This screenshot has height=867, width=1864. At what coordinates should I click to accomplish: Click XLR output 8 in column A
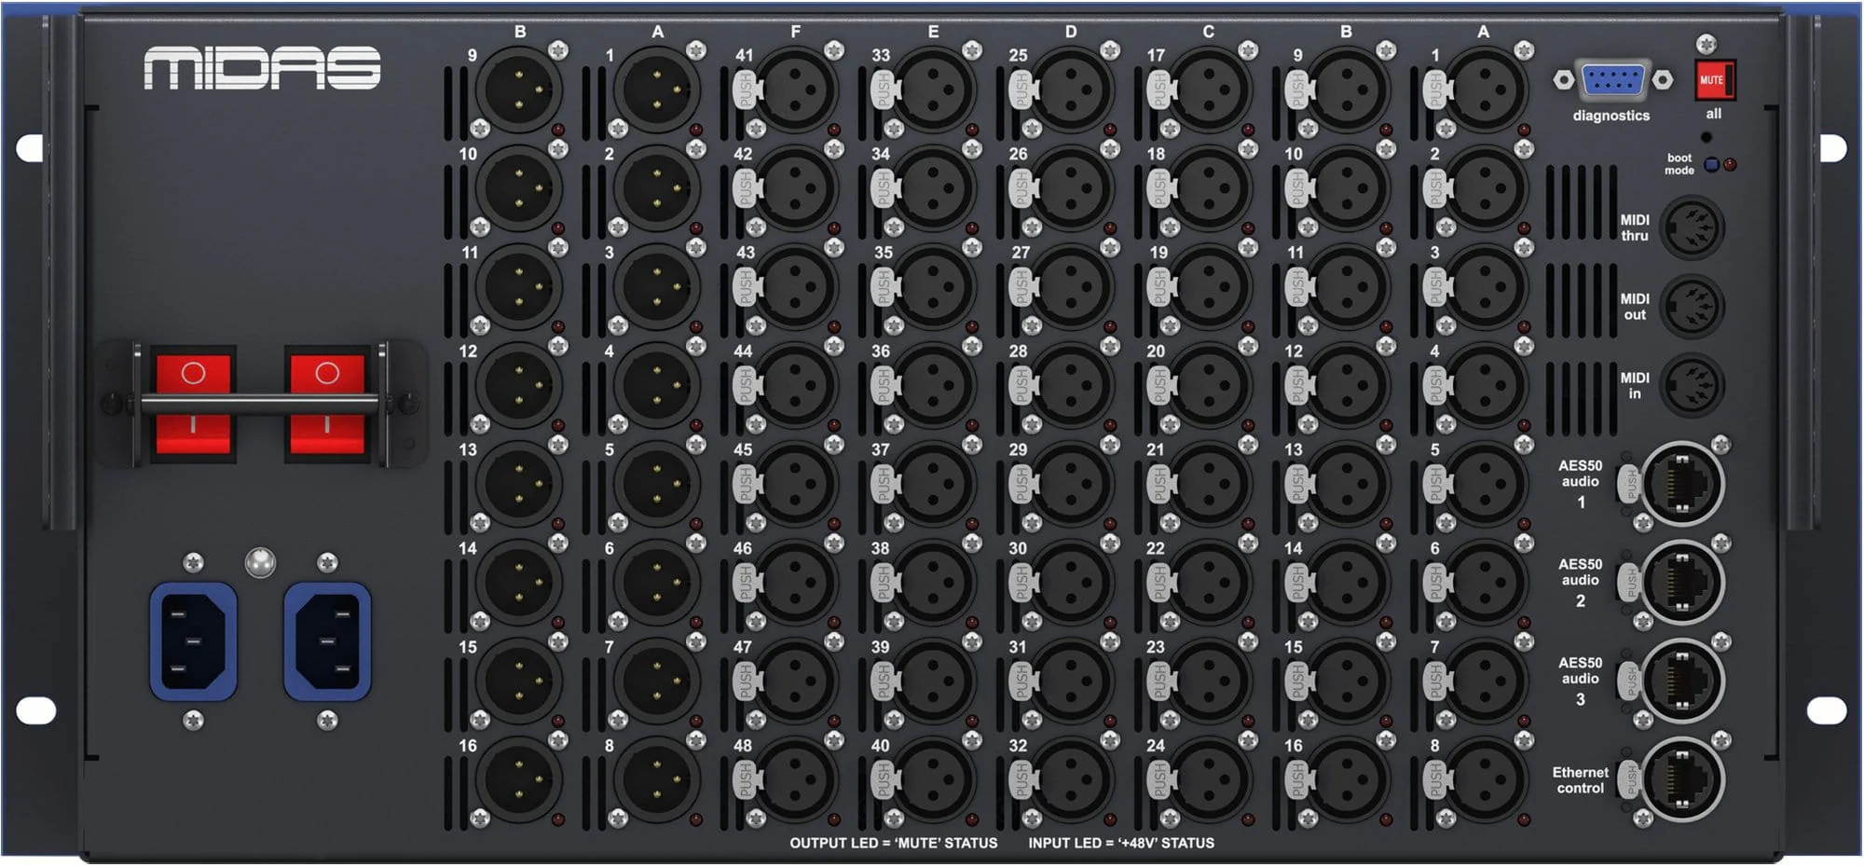click(x=657, y=780)
